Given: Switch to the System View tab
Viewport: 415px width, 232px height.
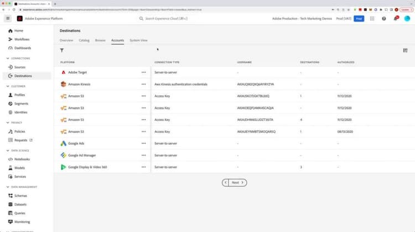Looking at the screenshot, I should coord(138,40).
